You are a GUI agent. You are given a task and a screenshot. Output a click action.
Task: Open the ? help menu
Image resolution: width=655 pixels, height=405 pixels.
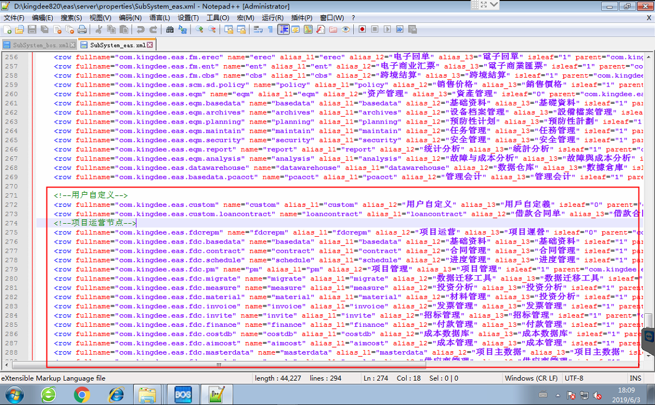pyautogui.click(x=353, y=18)
